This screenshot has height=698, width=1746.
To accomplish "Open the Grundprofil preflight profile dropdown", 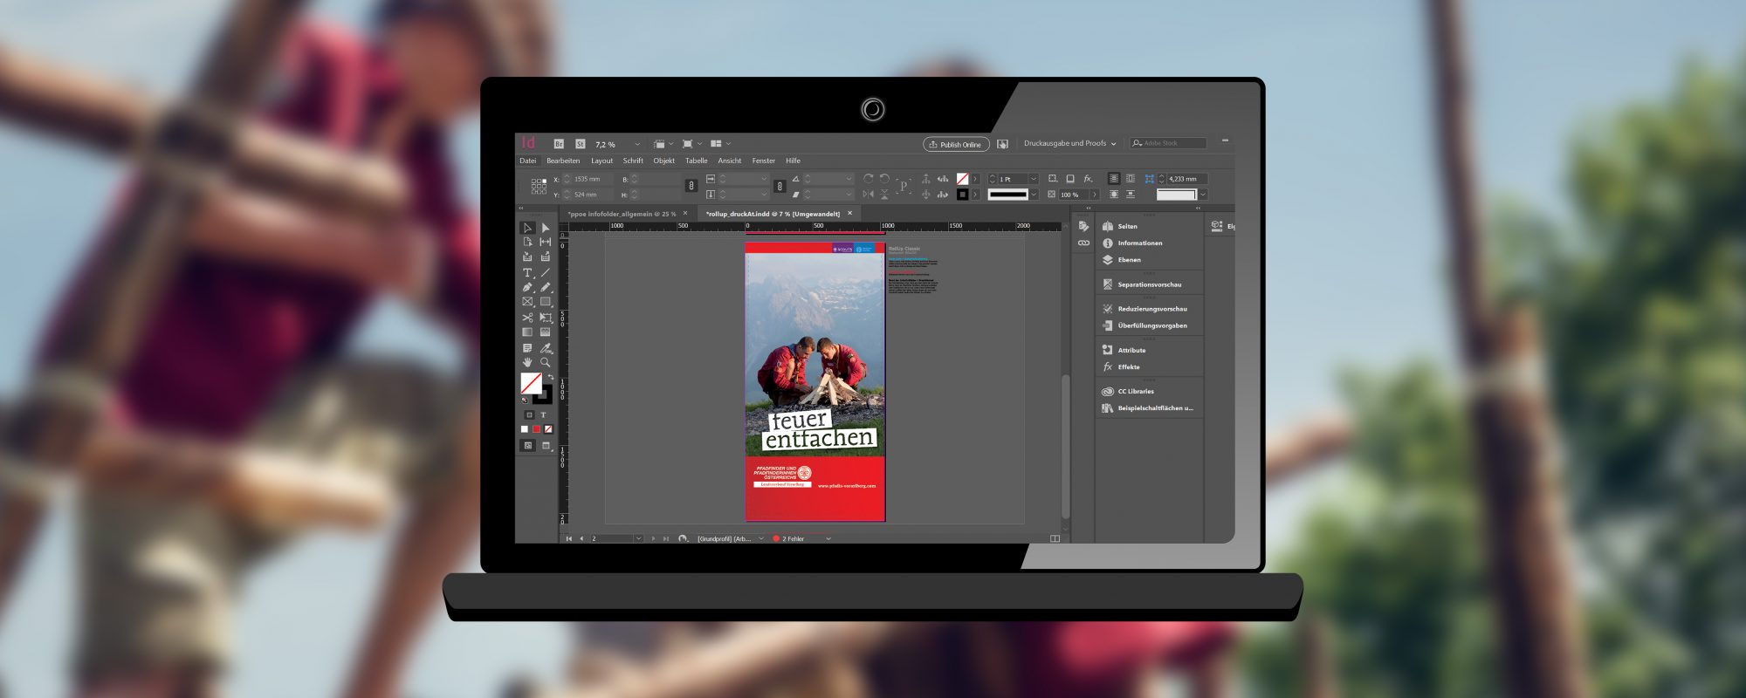I will point(760,539).
